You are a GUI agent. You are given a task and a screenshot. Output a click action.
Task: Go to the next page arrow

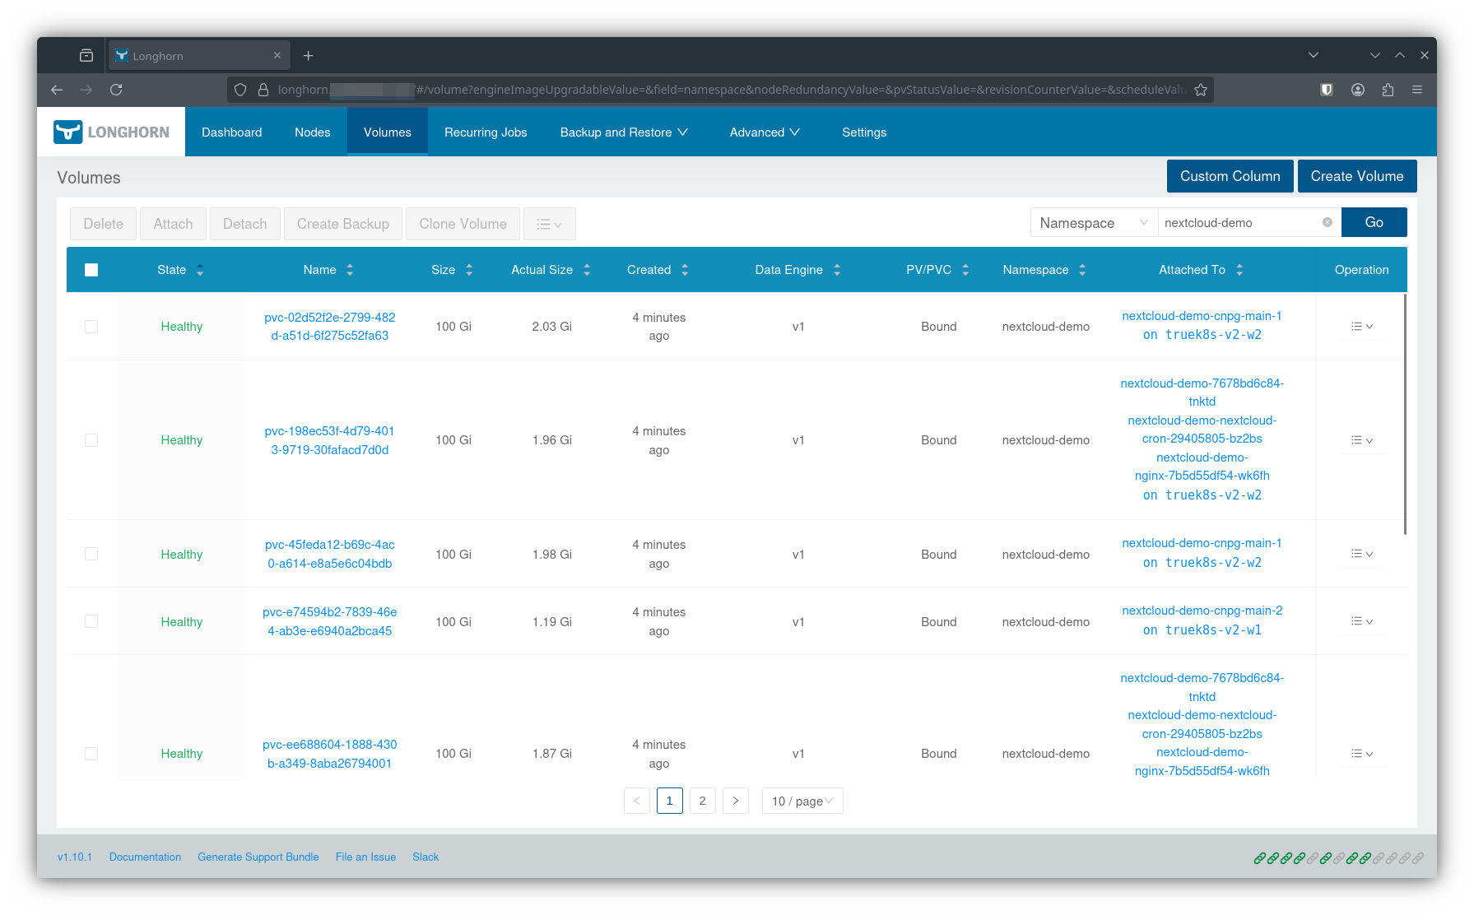point(735,801)
